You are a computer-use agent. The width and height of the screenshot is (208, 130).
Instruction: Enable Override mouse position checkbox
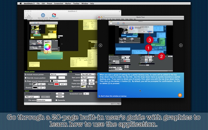[25, 78]
